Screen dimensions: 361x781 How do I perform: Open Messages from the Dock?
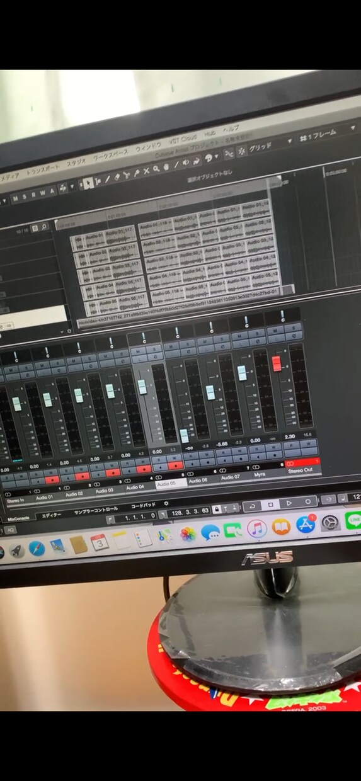[210, 532]
